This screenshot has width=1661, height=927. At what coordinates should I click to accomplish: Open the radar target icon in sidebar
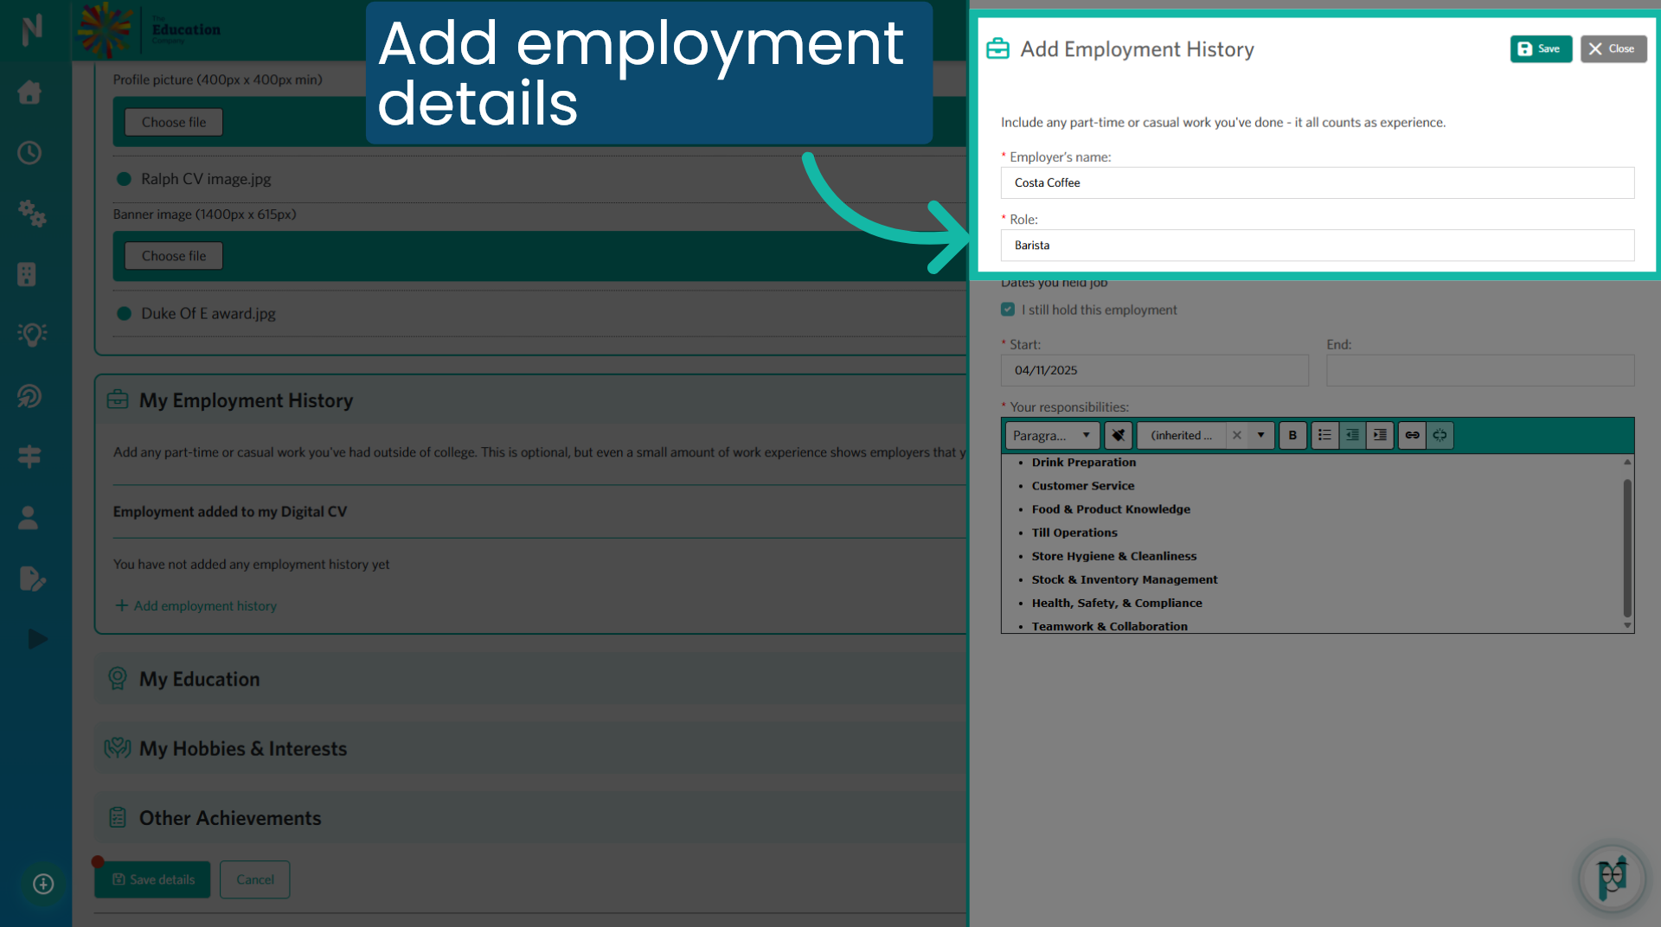29,396
